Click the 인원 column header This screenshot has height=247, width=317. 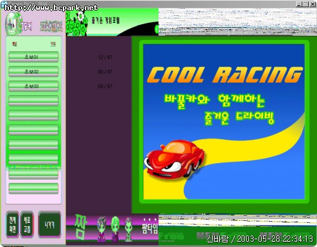click(53, 44)
